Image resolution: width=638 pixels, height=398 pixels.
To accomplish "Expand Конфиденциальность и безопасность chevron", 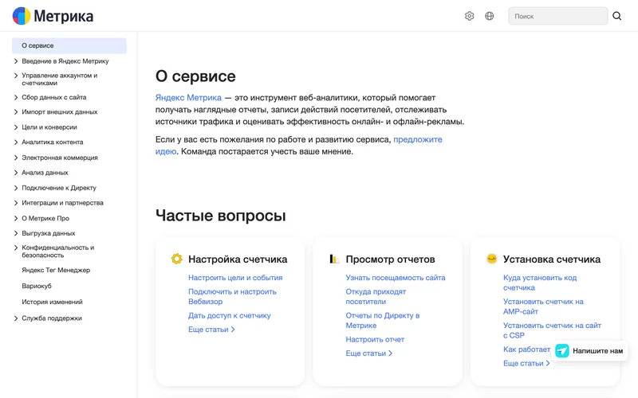I will tap(16, 248).
